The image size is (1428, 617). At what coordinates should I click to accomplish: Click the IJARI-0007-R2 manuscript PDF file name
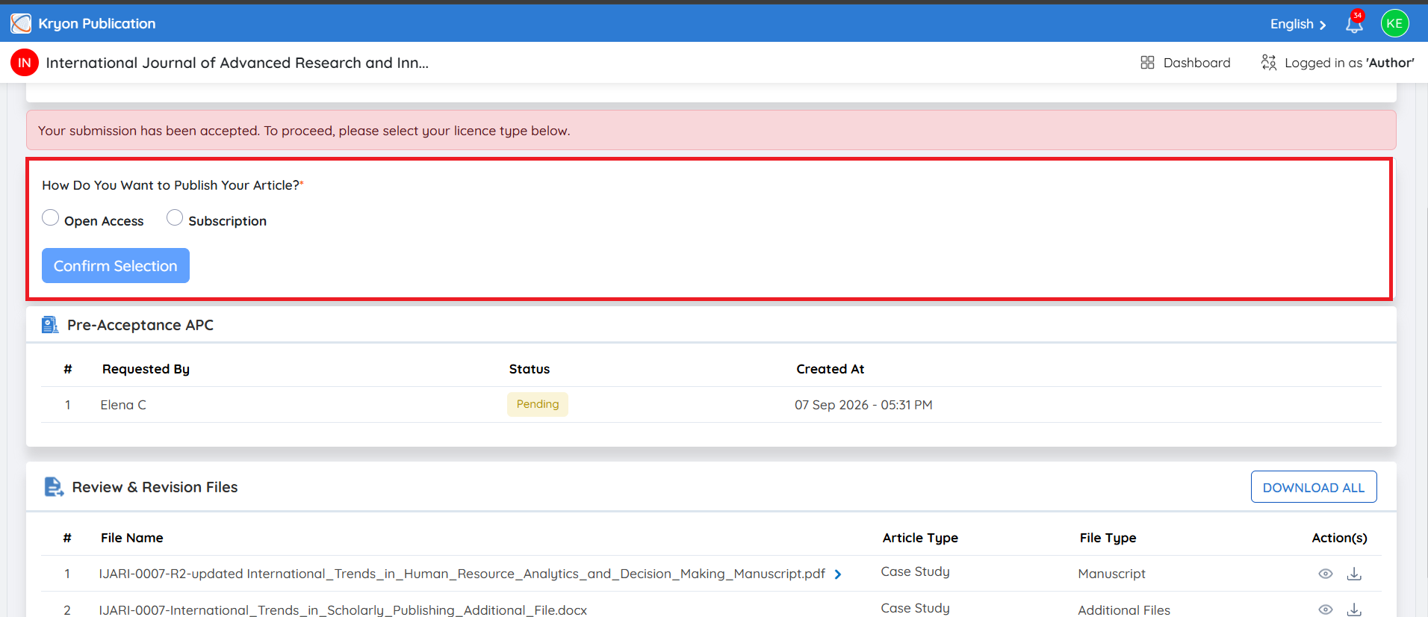[462, 574]
